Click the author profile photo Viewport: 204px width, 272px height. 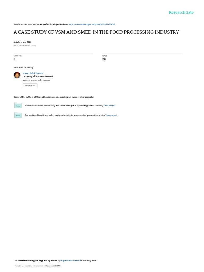17,75
